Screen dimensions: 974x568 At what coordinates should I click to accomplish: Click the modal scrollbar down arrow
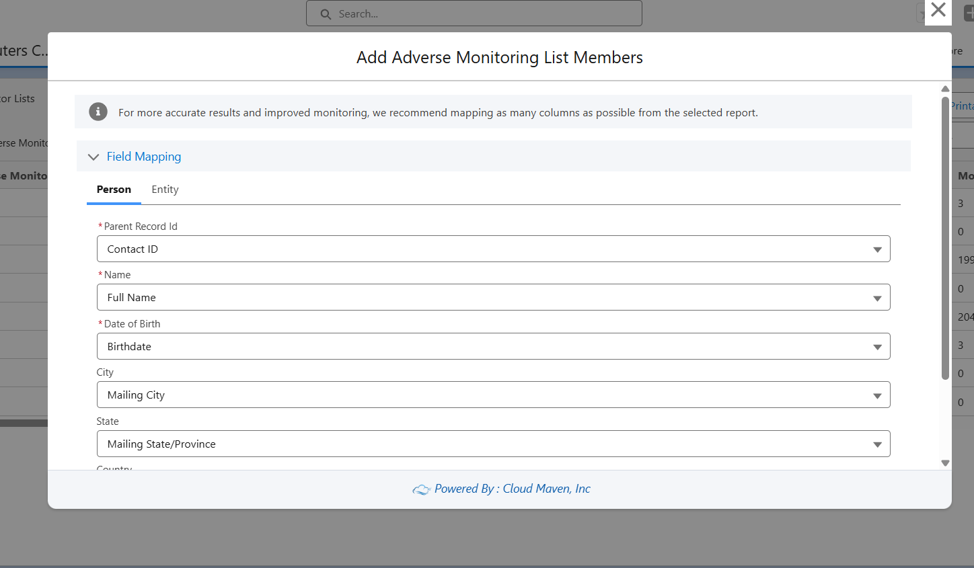coord(945,463)
